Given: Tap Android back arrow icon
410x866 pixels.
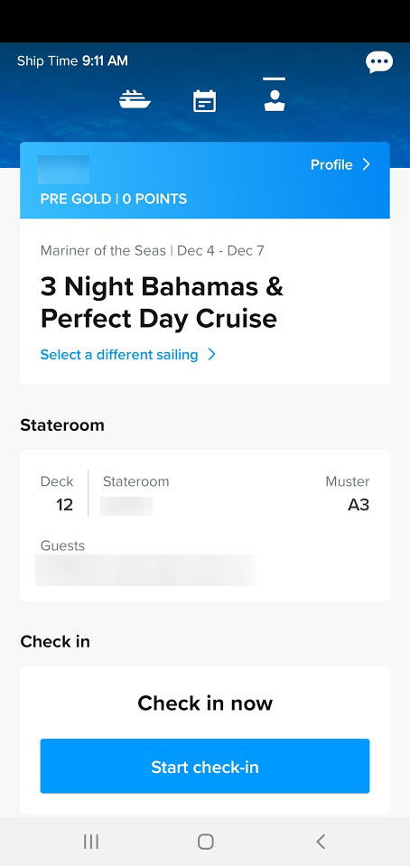Looking at the screenshot, I should [321, 841].
